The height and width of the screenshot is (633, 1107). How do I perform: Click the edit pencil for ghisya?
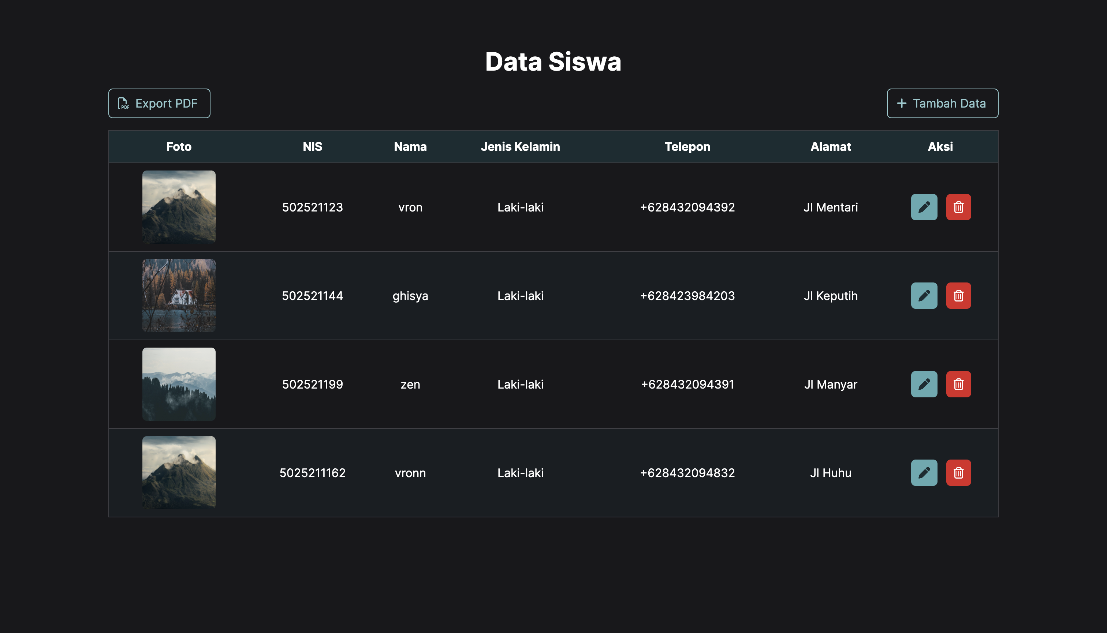click(x=924, y=296)
